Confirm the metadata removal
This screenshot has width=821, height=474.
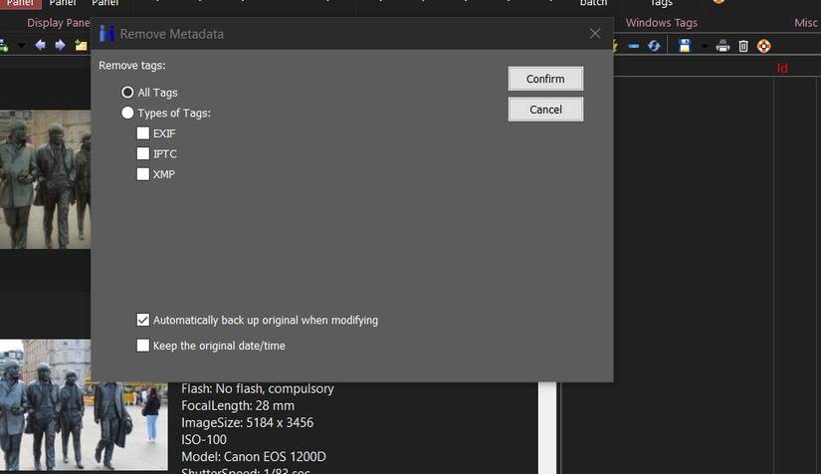click(x=545, y=79)
